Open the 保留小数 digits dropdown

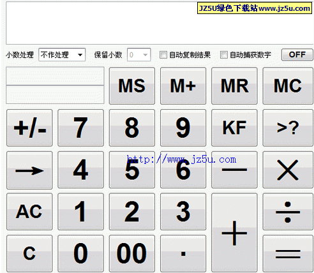pyautogui.click(x=139, y=55)
